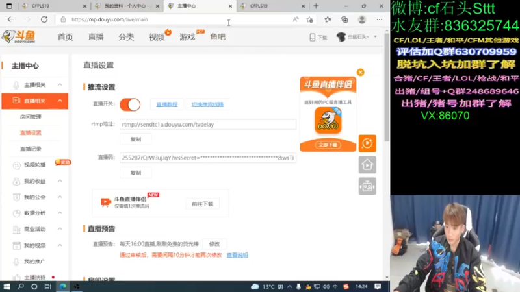The height and width of the screenshot is (292, 520).
Task: Open the browser tab actions menu icon
Action: point(9,6)
